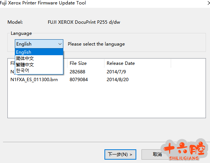Viewport: 210px width, 163px height.
Task: Close the Firmware Update Tool window
Action: 209,3
